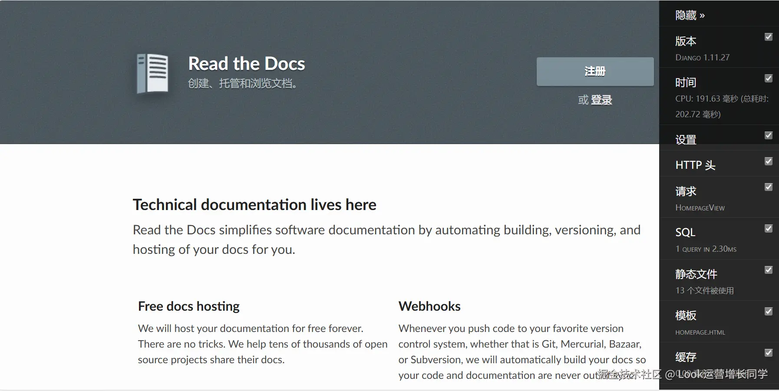The image size is (779, 391).
Task: Show the 静态文件 static files panel
Action: pos(696,274)
